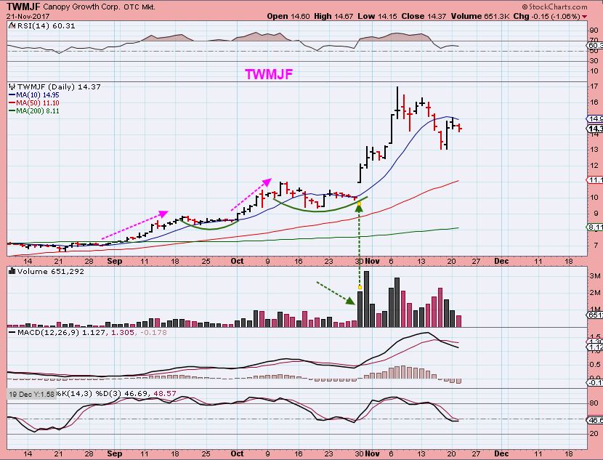603x460 pixels.
Task: Click the Sep label on price chart axis
Action: tap(115, 261)
